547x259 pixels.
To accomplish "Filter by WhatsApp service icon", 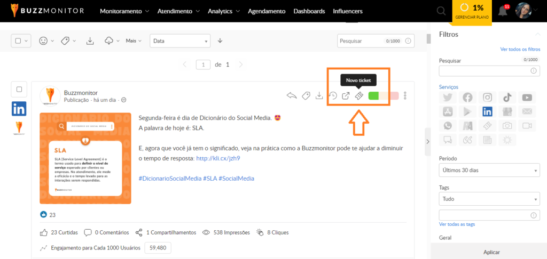I will [447, 126].
